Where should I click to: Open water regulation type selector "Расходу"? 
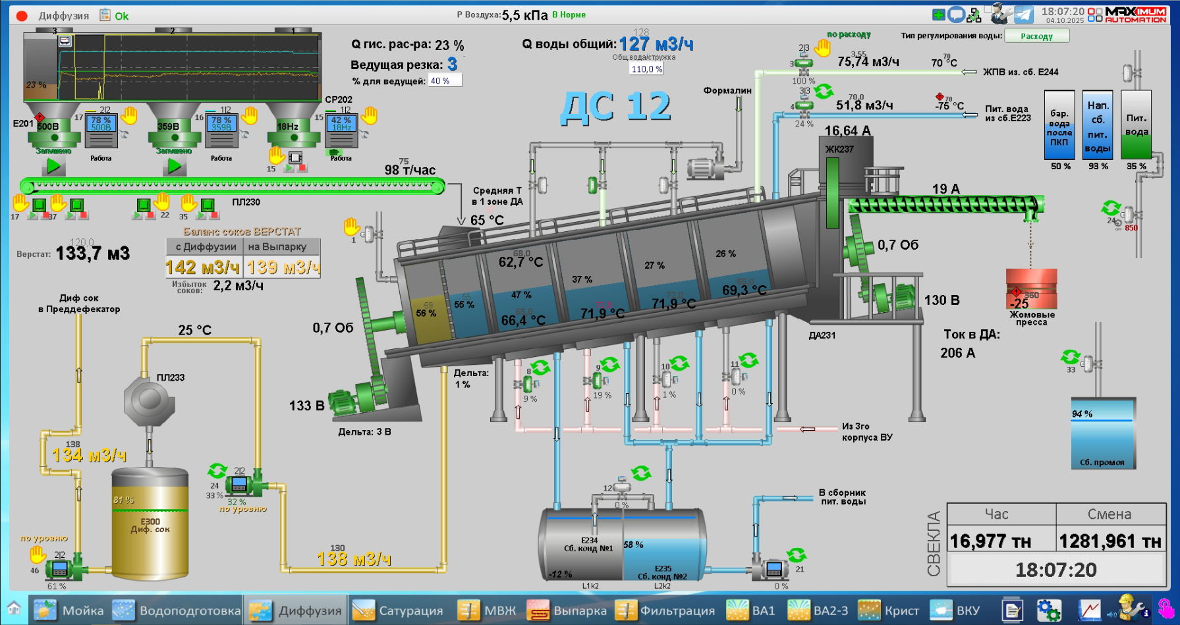point(1036,36)
